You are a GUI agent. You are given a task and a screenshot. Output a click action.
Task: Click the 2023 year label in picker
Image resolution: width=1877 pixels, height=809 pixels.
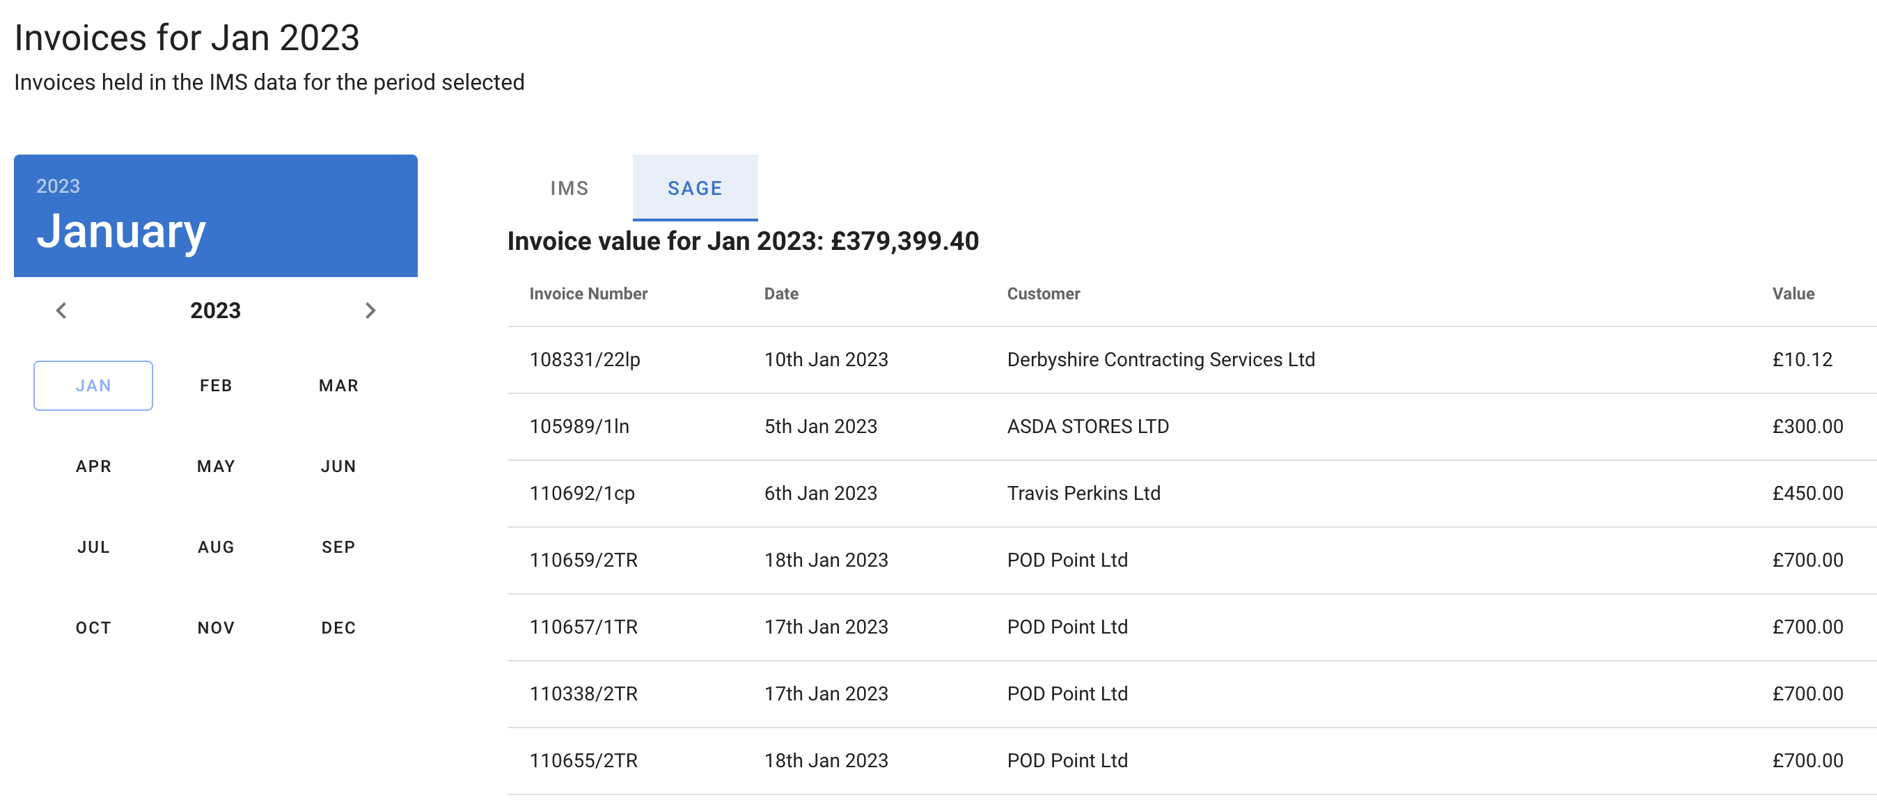click(x=216, y=311)
